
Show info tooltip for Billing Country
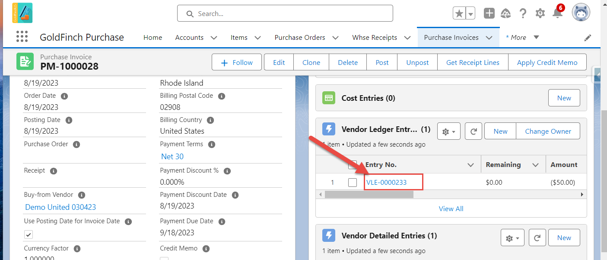click(x=210, y=120)
